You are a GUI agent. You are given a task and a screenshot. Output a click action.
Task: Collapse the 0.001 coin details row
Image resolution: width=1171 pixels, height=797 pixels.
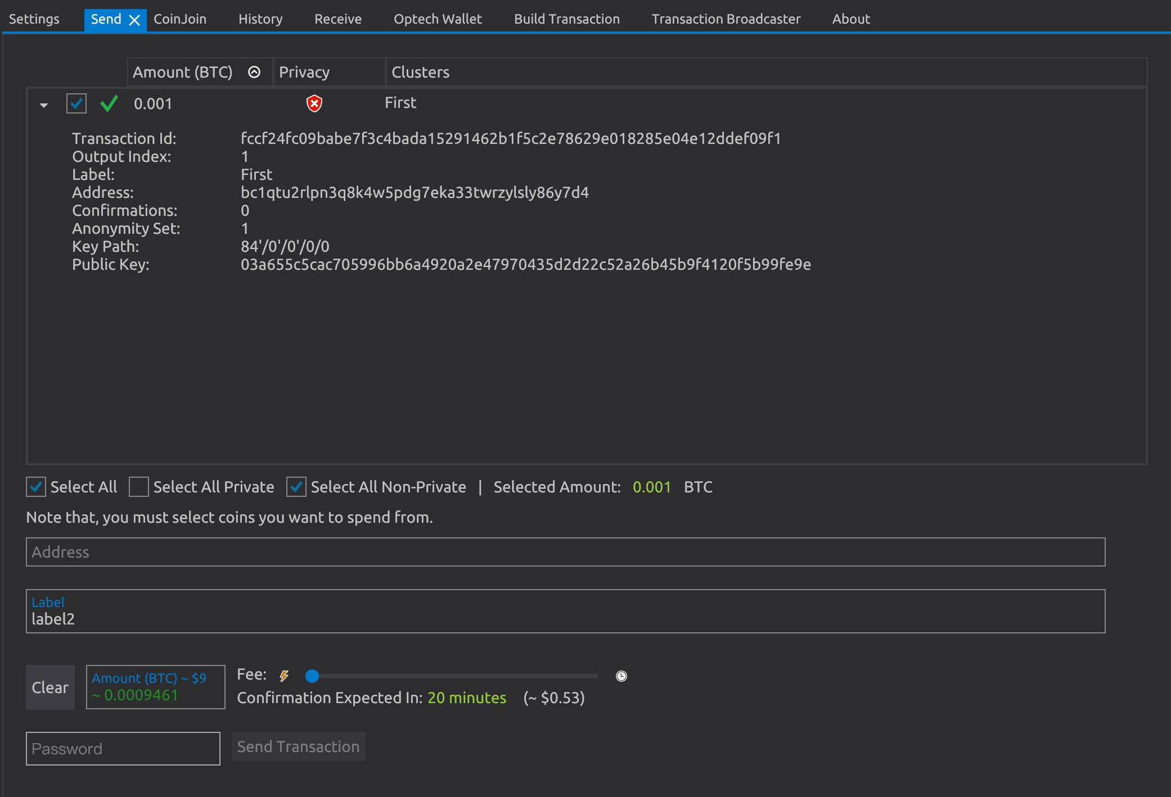pos(44,105)
